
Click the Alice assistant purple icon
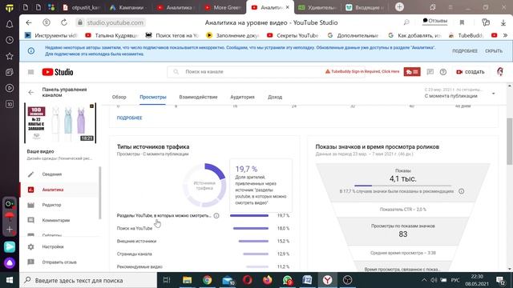pyautogui.click(x=10, y=262)
